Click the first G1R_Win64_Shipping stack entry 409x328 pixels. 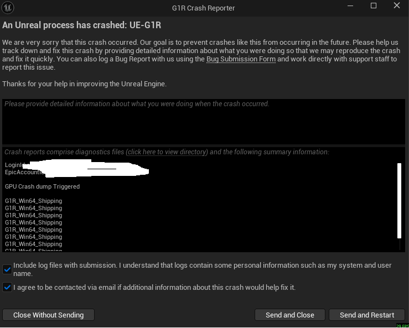point(33,201)
